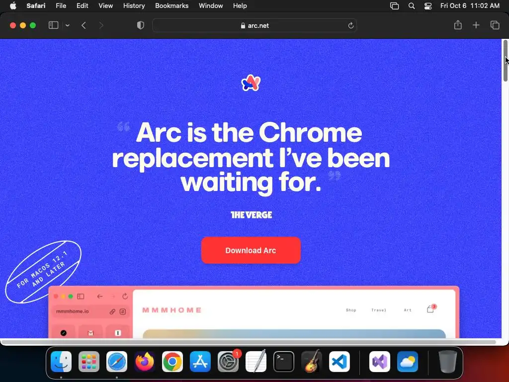509x382 pixels.
Task: Click the sidebar icon in Arc preview
Action: pos(81,296)
